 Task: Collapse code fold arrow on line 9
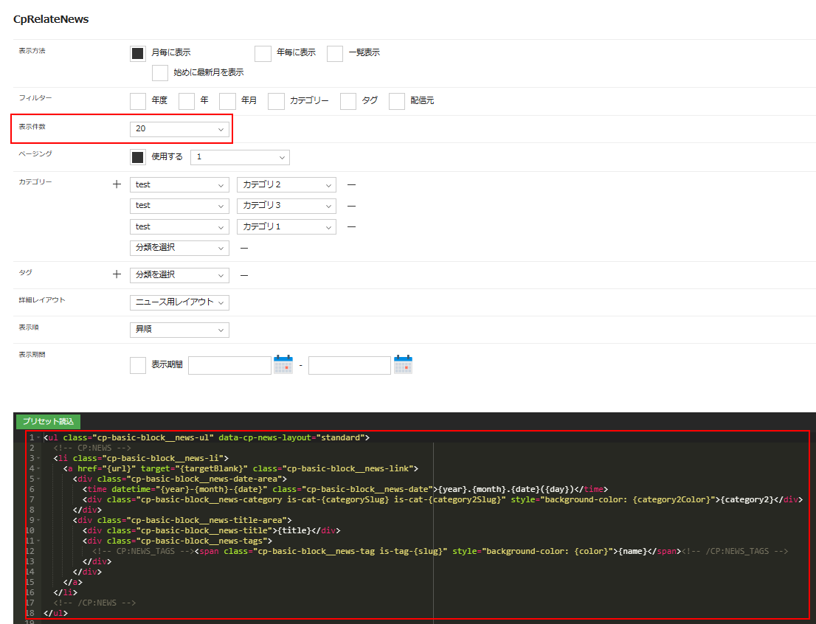pyautogui.click(x=38, y=521)
